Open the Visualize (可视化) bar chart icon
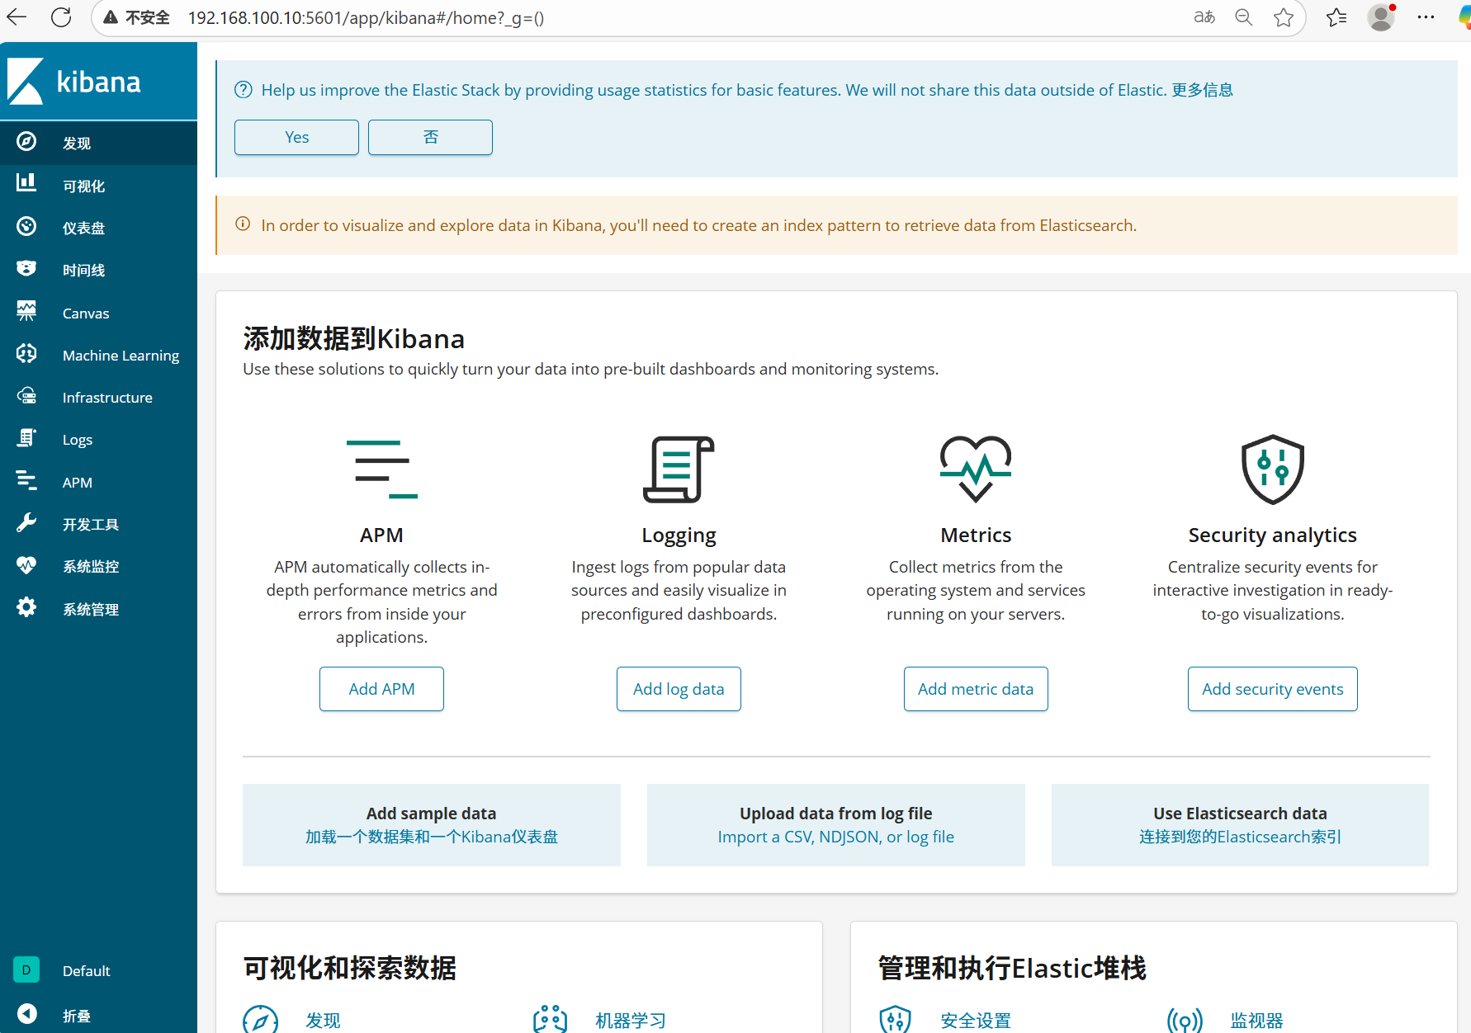 pyautogui.click(x=26, y=182)
